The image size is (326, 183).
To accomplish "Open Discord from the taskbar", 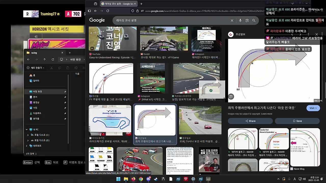I will (148, 179).
